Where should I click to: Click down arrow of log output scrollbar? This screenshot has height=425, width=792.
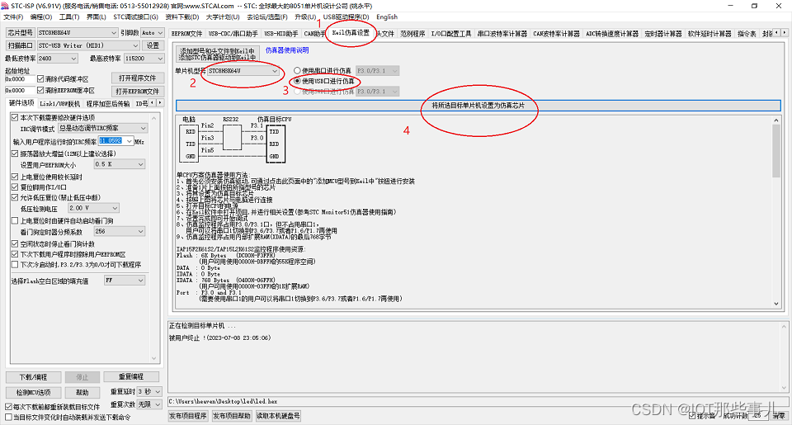785,388
